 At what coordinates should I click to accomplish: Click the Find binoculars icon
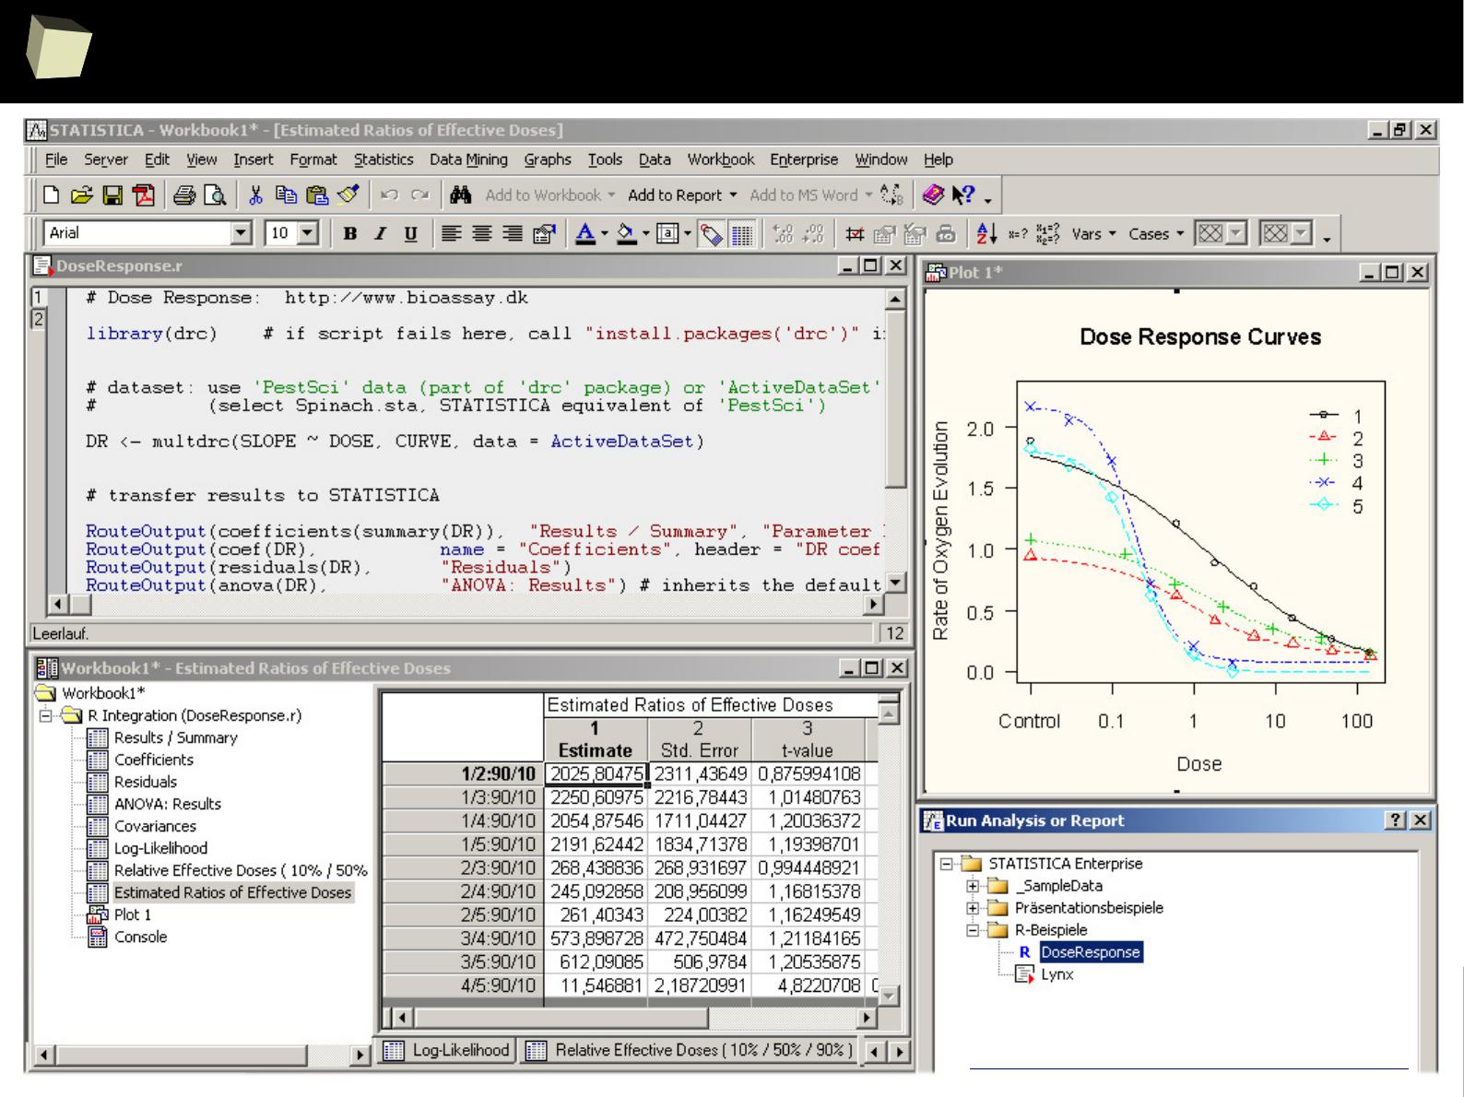(x=461, y=195)
